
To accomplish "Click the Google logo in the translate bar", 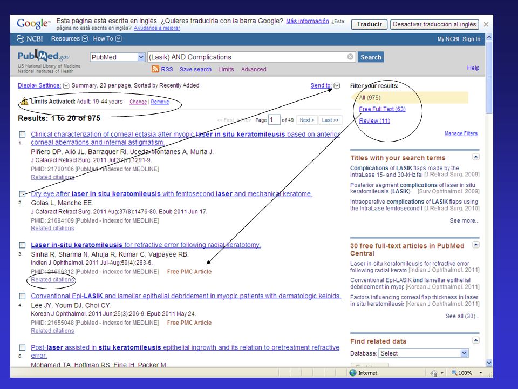I will [x=33, y=23].
